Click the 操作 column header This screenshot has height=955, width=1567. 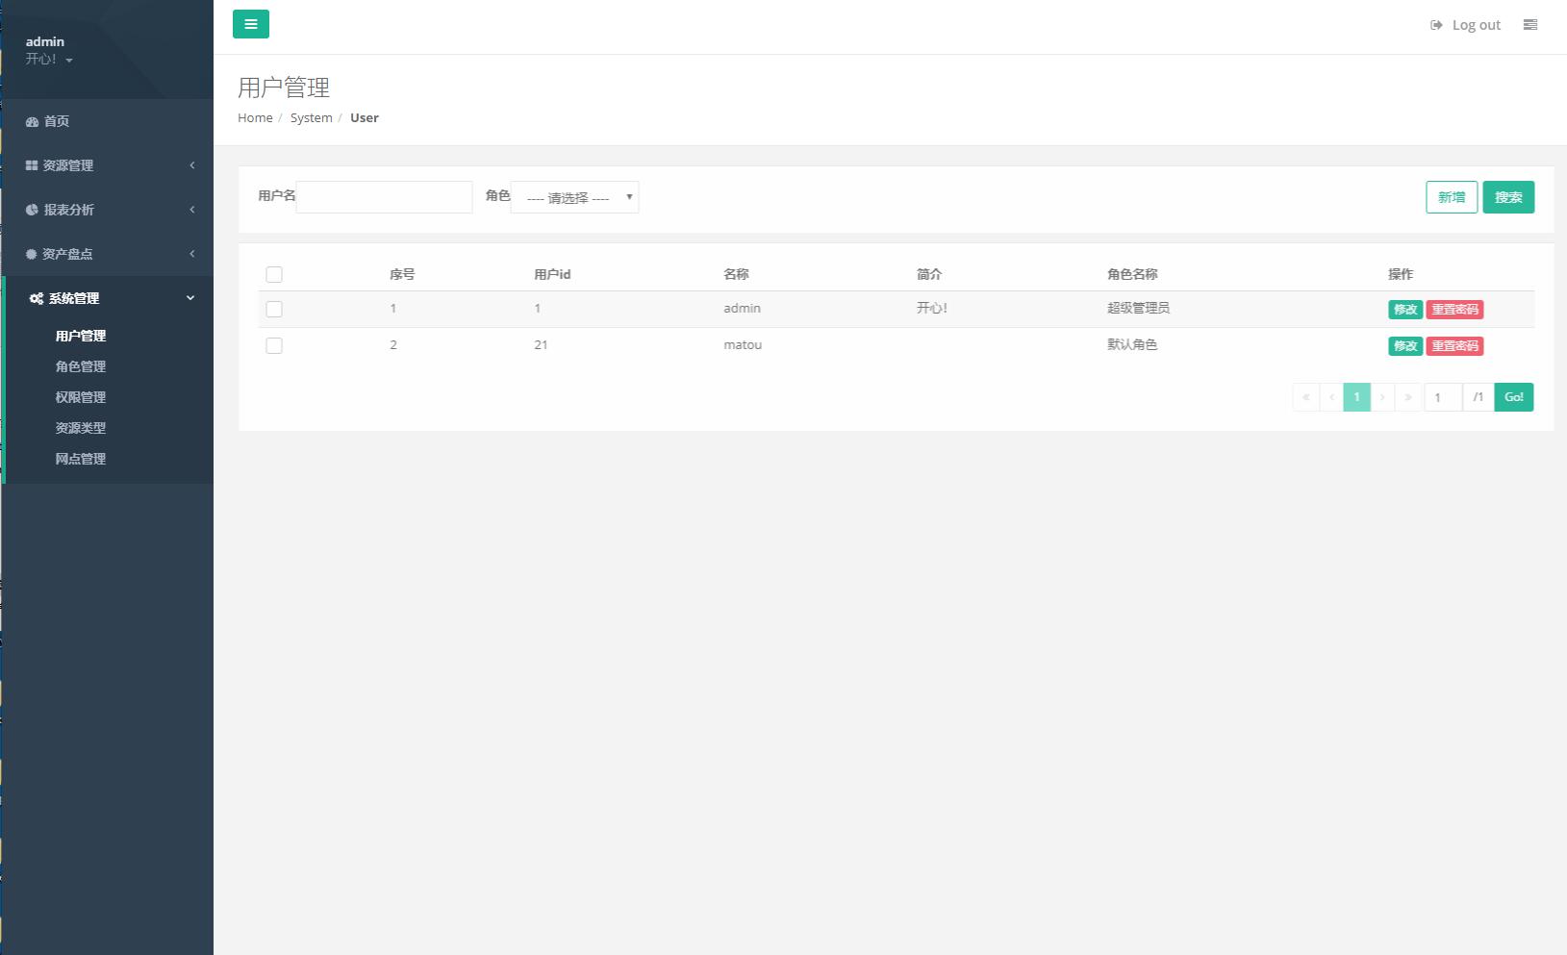click(x=1401, y=274)
